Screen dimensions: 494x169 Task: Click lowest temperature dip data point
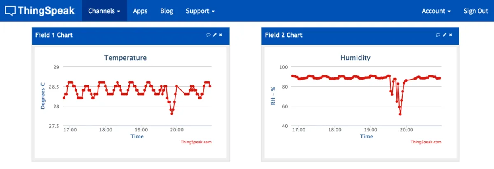pos(172,113)
